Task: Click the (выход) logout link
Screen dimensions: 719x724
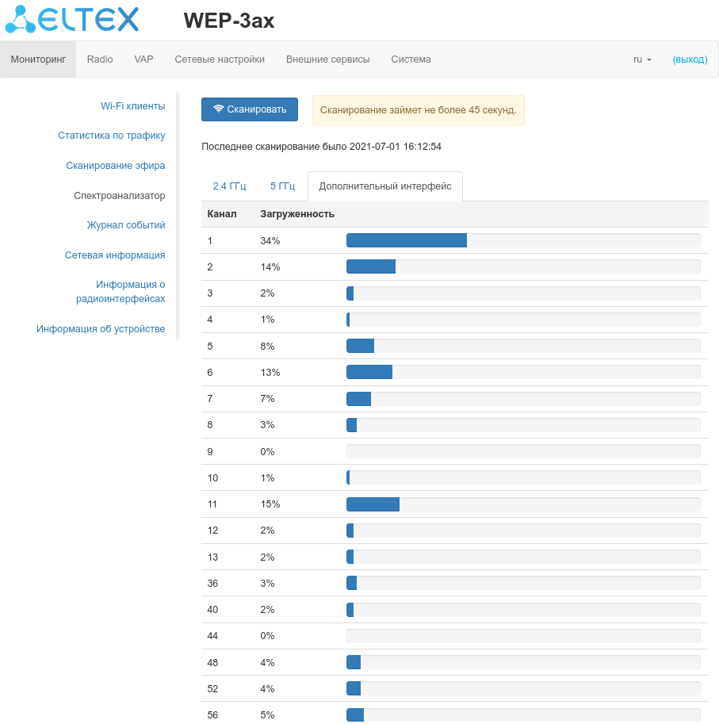Action: (690, 59)
